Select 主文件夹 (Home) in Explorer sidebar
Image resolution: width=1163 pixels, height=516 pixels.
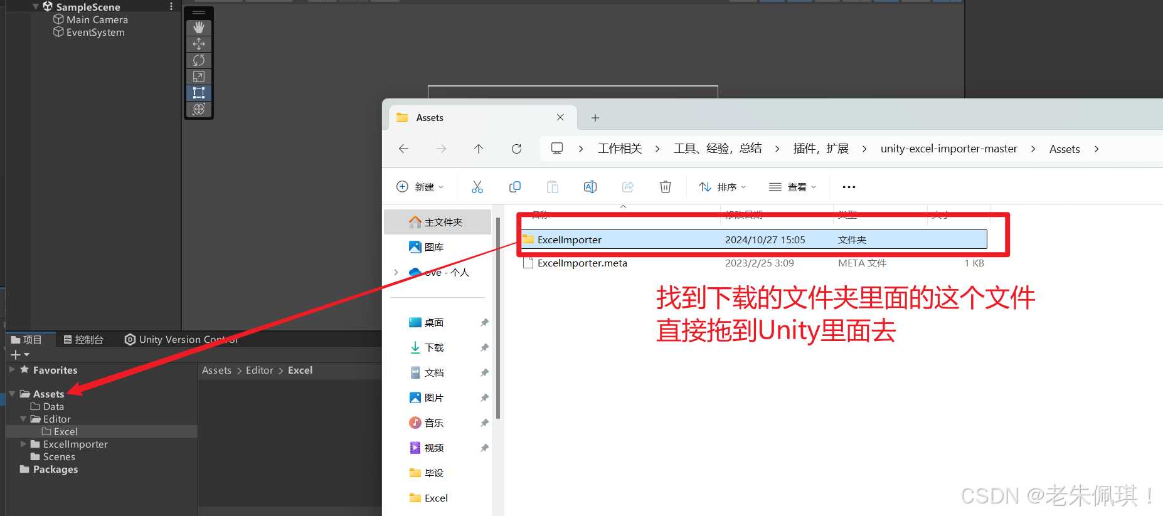point(438,222)
